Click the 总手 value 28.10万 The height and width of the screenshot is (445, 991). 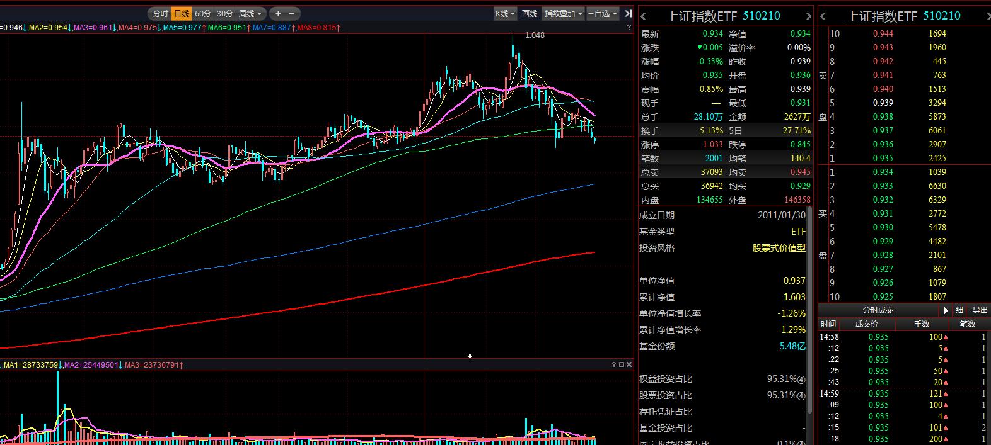tap(709, 116)
